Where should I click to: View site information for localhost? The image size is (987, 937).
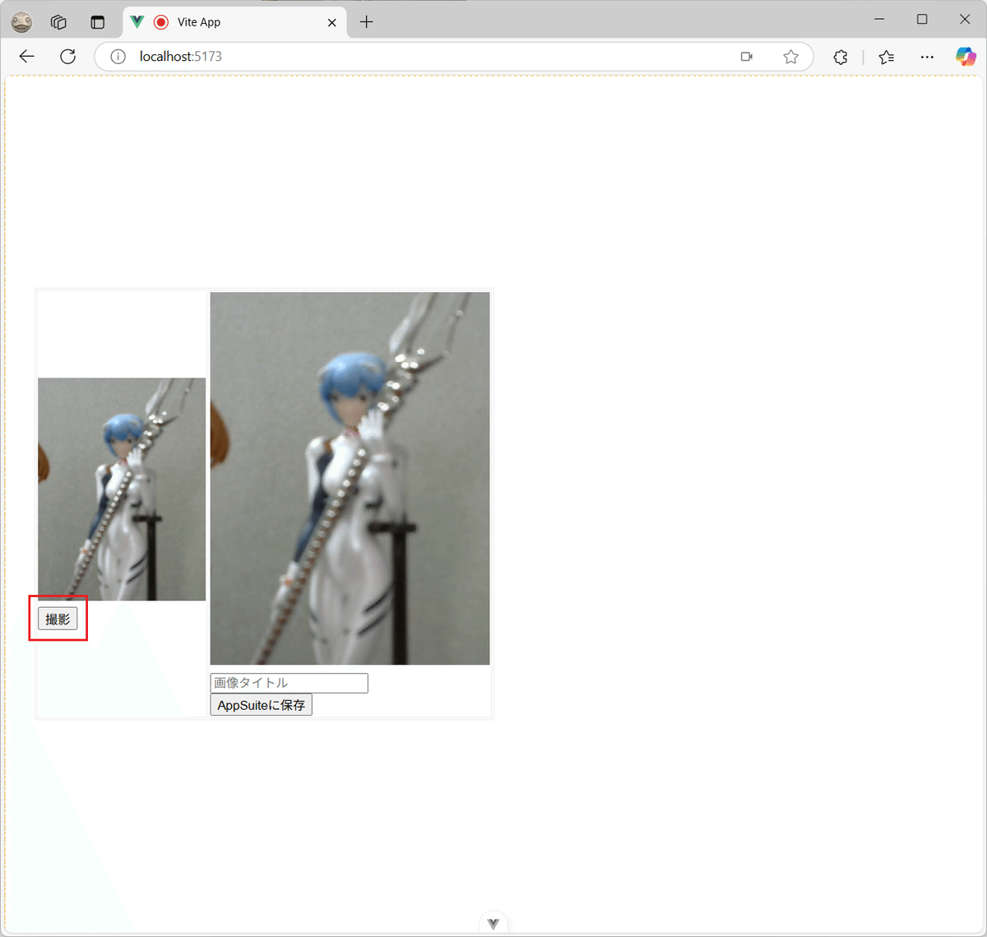click(117, 57)
